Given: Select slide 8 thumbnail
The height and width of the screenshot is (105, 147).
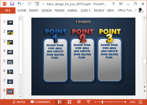Looking at the screenshot, I should point(10,91).
